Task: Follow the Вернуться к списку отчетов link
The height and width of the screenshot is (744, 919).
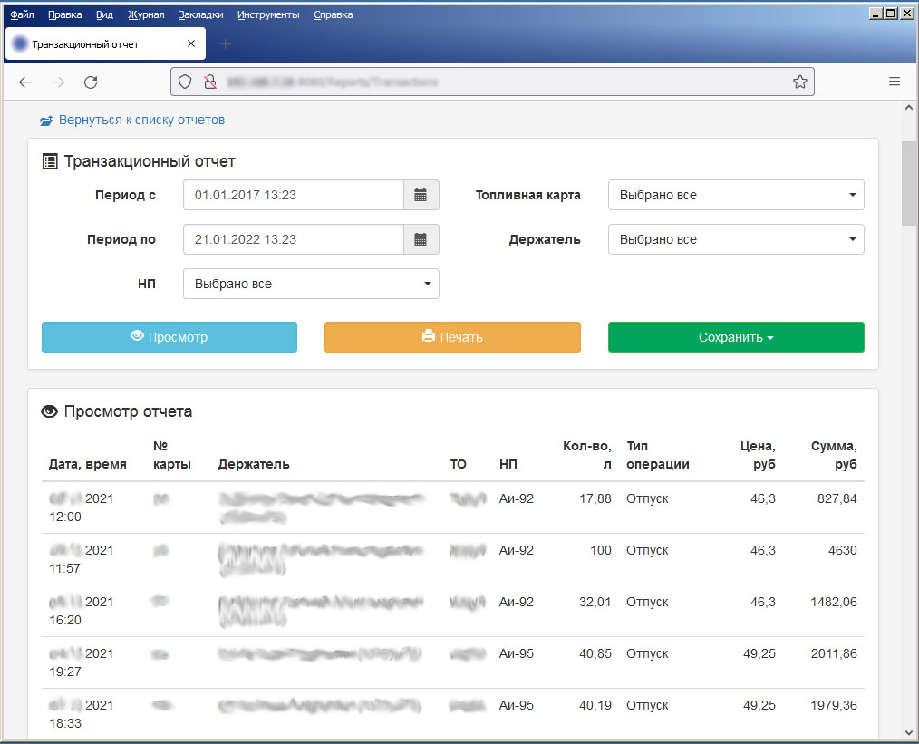Action: [x=141, y=121]
